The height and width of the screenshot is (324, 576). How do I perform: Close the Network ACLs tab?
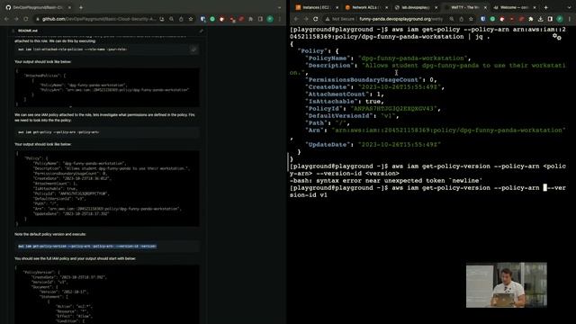coord(386,7)
